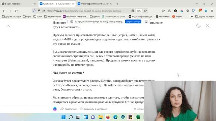
Task: Click the padlock site info icon
Action: tap(39, 11)
